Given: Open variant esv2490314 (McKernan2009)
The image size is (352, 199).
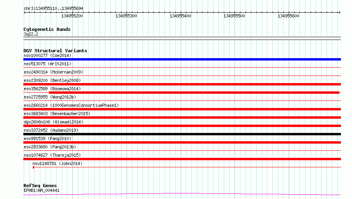Looking at the screenshot, I should (53, 72).
